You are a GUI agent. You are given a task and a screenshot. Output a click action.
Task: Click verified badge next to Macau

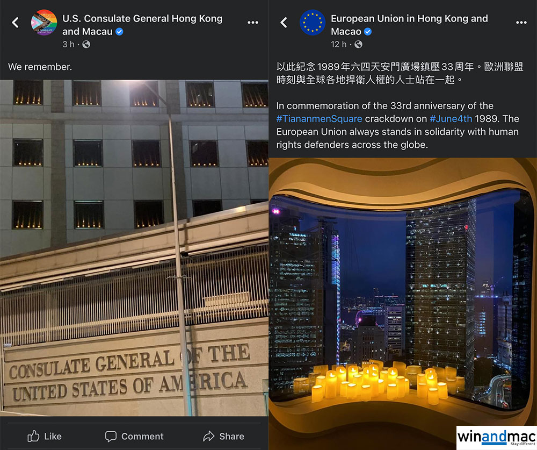[119, 32]
